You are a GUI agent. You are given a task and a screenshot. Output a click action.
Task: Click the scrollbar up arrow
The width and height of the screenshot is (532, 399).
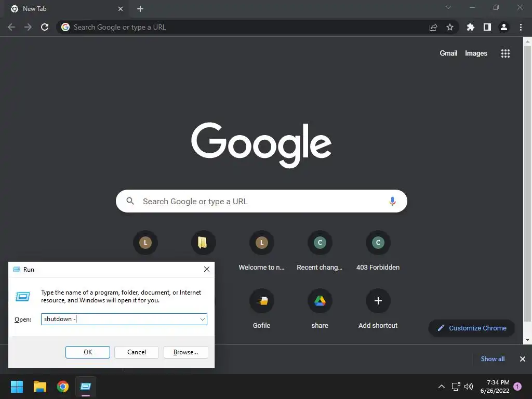[527, 42]
